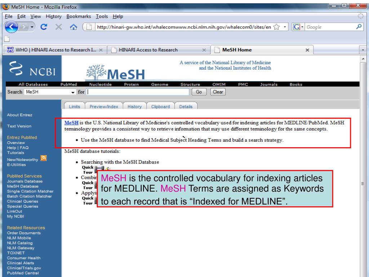Click the vertical scrollbar thumb
This screenshot has width=369, height=277.
pyautogui.click(x=363, y=184)
